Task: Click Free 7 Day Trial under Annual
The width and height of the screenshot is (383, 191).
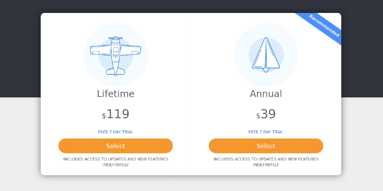Action: coord(266,132)
